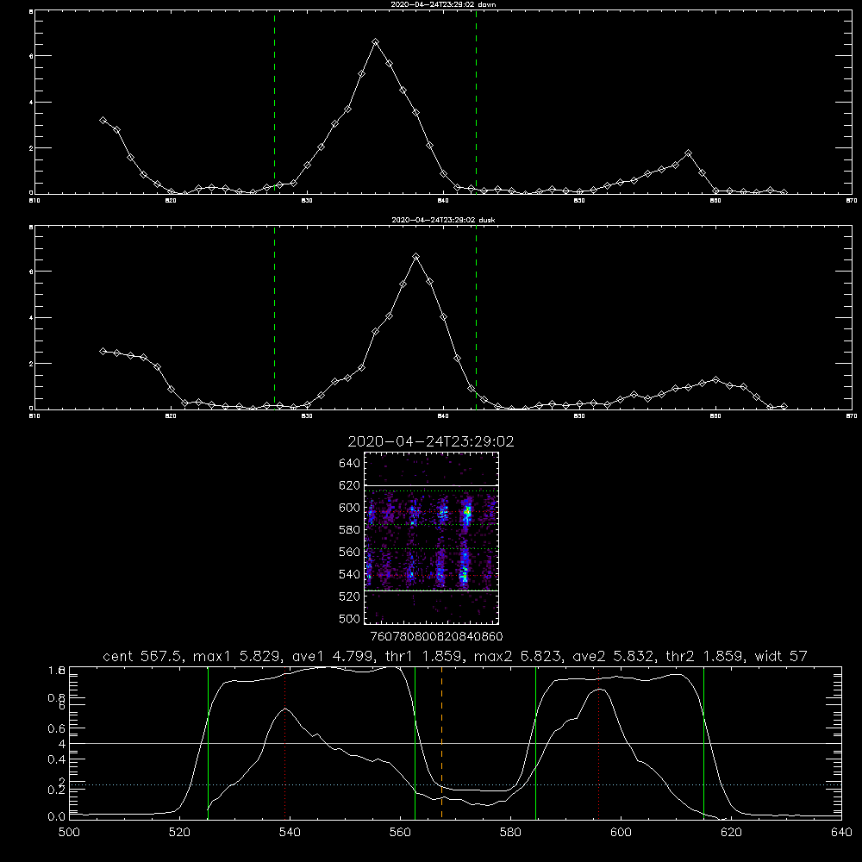The image size is (862, 862).
Task: Click the 0.0 label on bottom plot y-axis
Action: coord(57,817)
